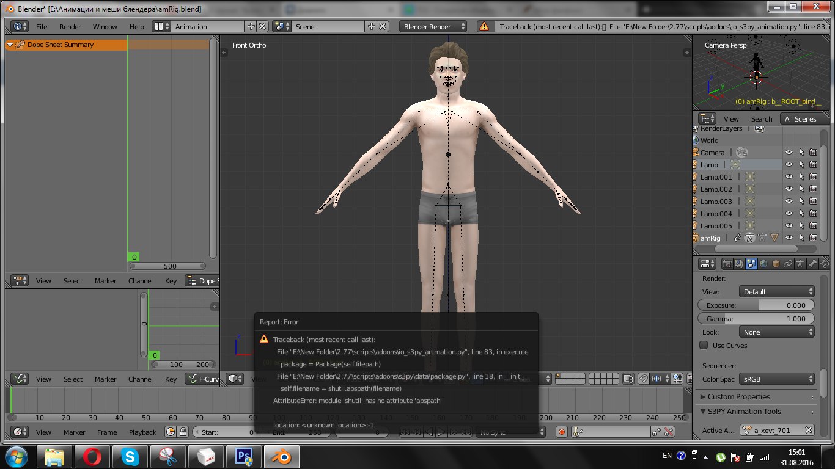Select the Render properties tab icon
This screenshot has width=835, height=469.
pyautogui.click(x=727, y=264)
